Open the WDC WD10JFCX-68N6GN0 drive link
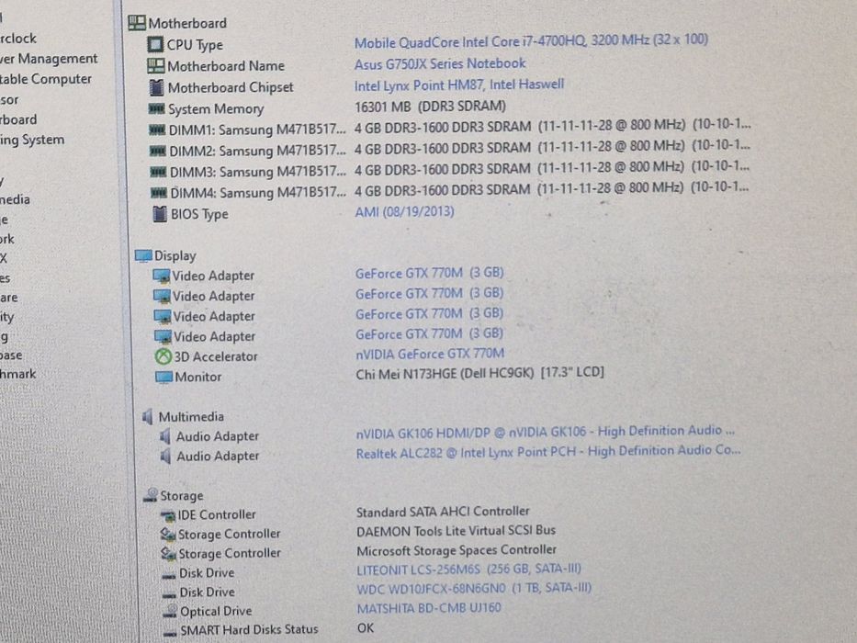Screen dimensions: 857x643 pos(474,589)
